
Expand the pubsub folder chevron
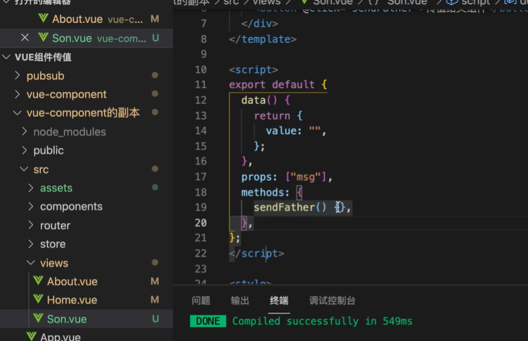coord(17,75)
